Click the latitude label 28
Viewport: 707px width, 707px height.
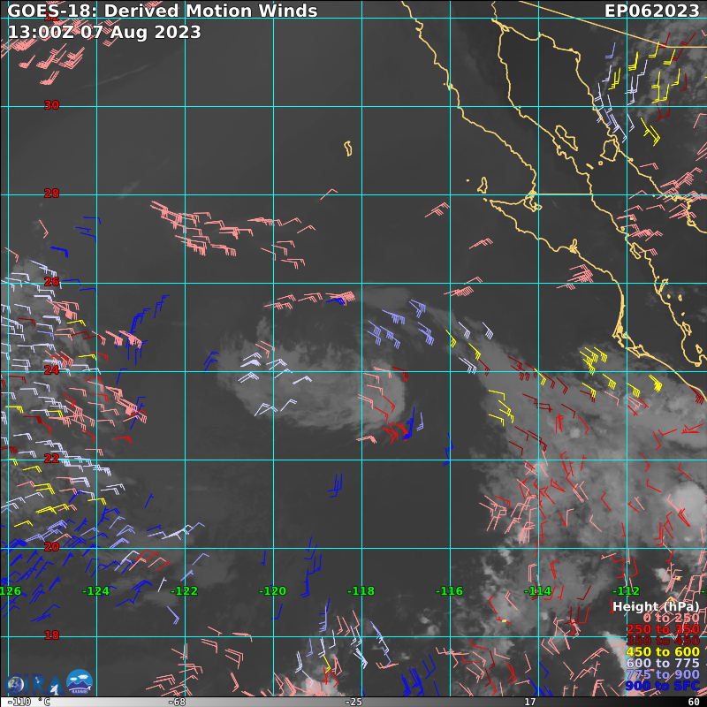click(51, 194)
